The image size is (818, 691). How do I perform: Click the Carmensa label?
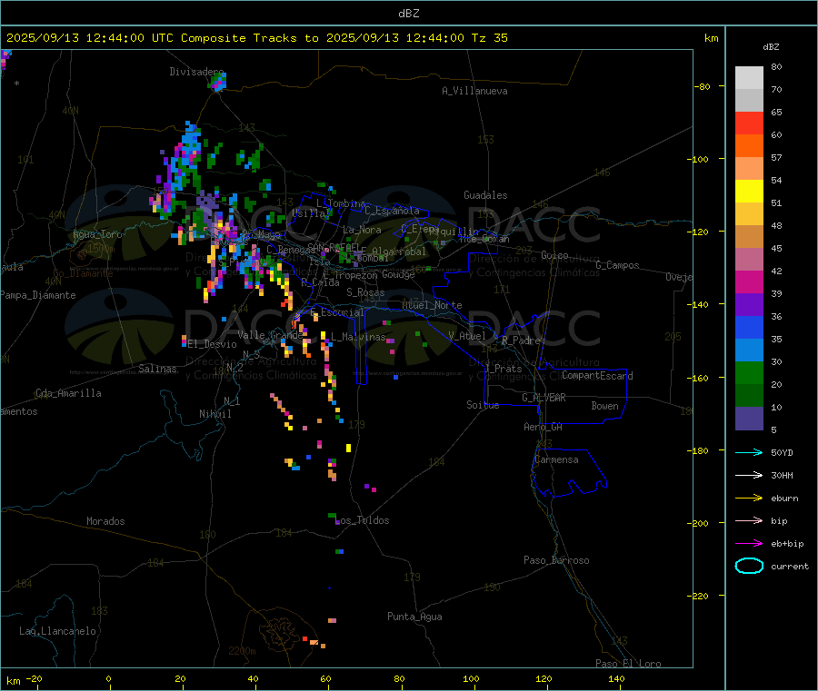(x=556, y=459)
